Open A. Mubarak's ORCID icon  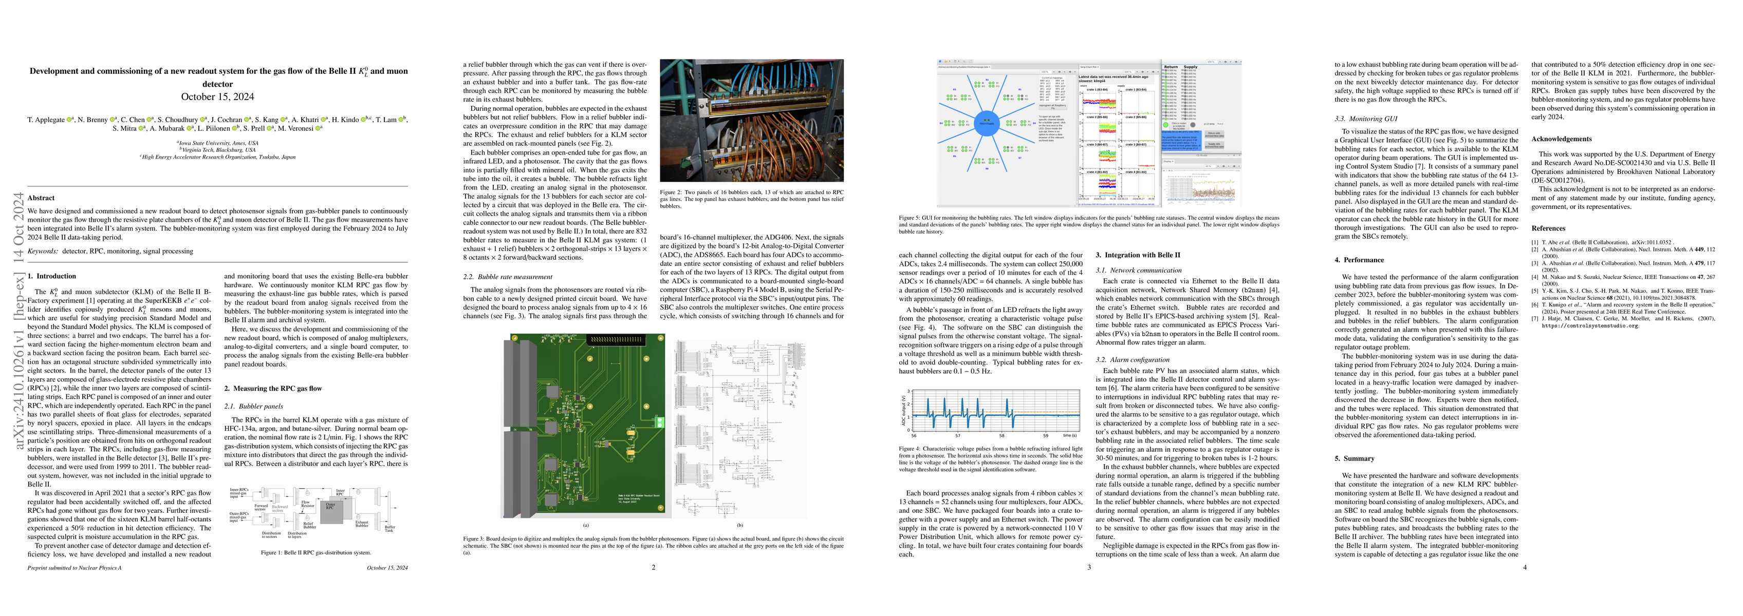pos(190,128)
